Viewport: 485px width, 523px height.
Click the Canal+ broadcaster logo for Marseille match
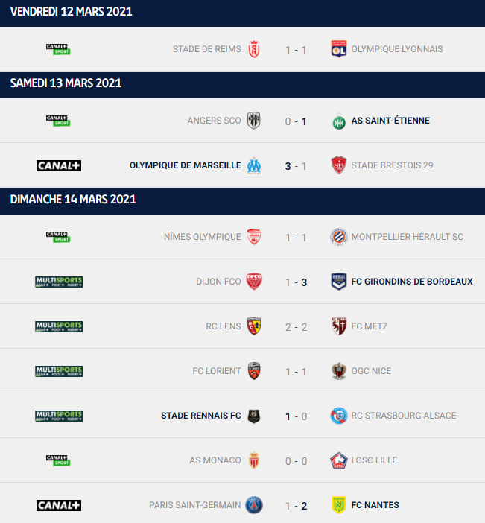pyautogui.click(x=59, y=165)
